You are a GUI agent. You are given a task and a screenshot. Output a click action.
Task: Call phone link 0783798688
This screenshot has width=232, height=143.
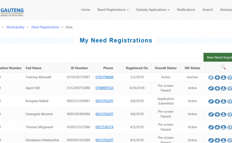(x=104, y=77)
